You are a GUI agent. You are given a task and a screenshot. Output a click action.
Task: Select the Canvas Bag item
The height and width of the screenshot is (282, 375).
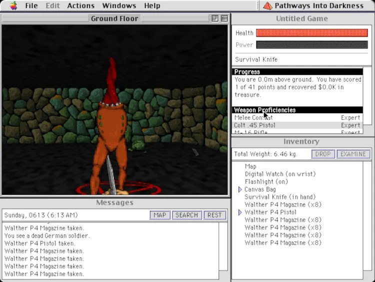pyautogui.click(x=260, y=189)
